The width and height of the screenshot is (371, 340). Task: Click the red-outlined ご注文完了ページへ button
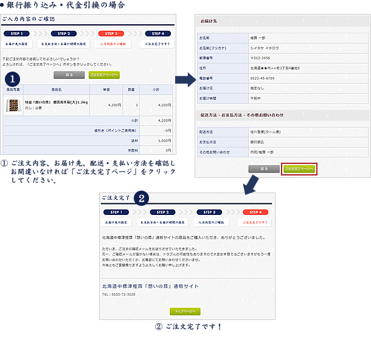tap(299, 168)
